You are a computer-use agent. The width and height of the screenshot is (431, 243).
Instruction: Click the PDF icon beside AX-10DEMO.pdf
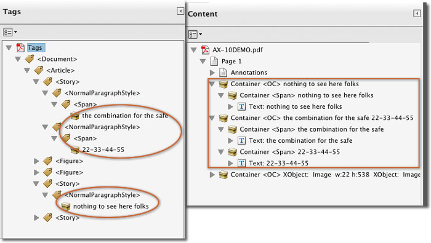[205, 50]
